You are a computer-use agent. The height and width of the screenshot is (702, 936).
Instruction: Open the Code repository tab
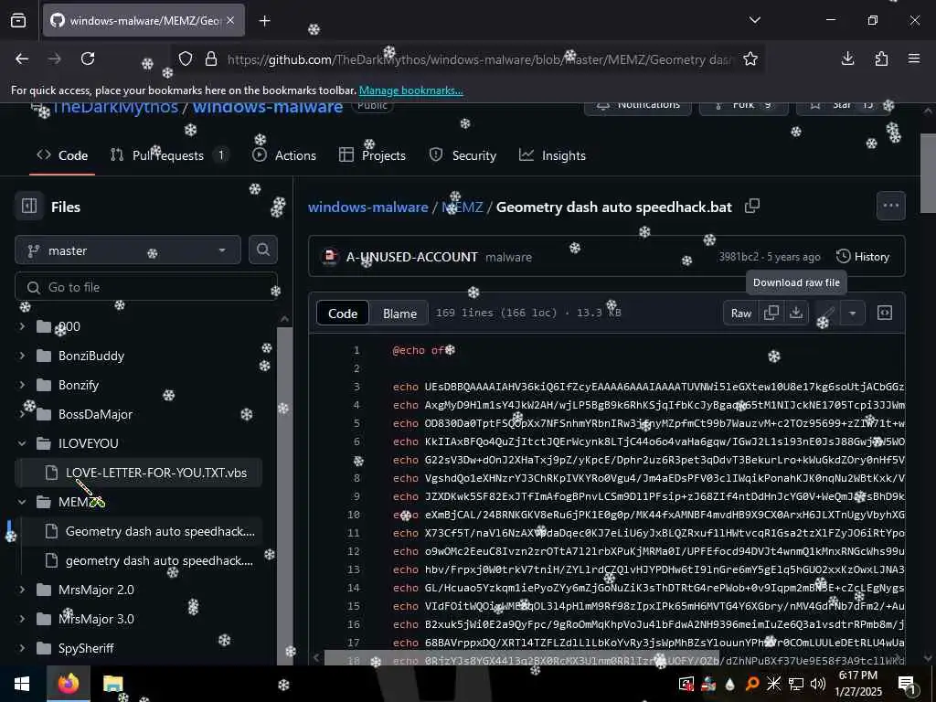click(x=62, y=155)
